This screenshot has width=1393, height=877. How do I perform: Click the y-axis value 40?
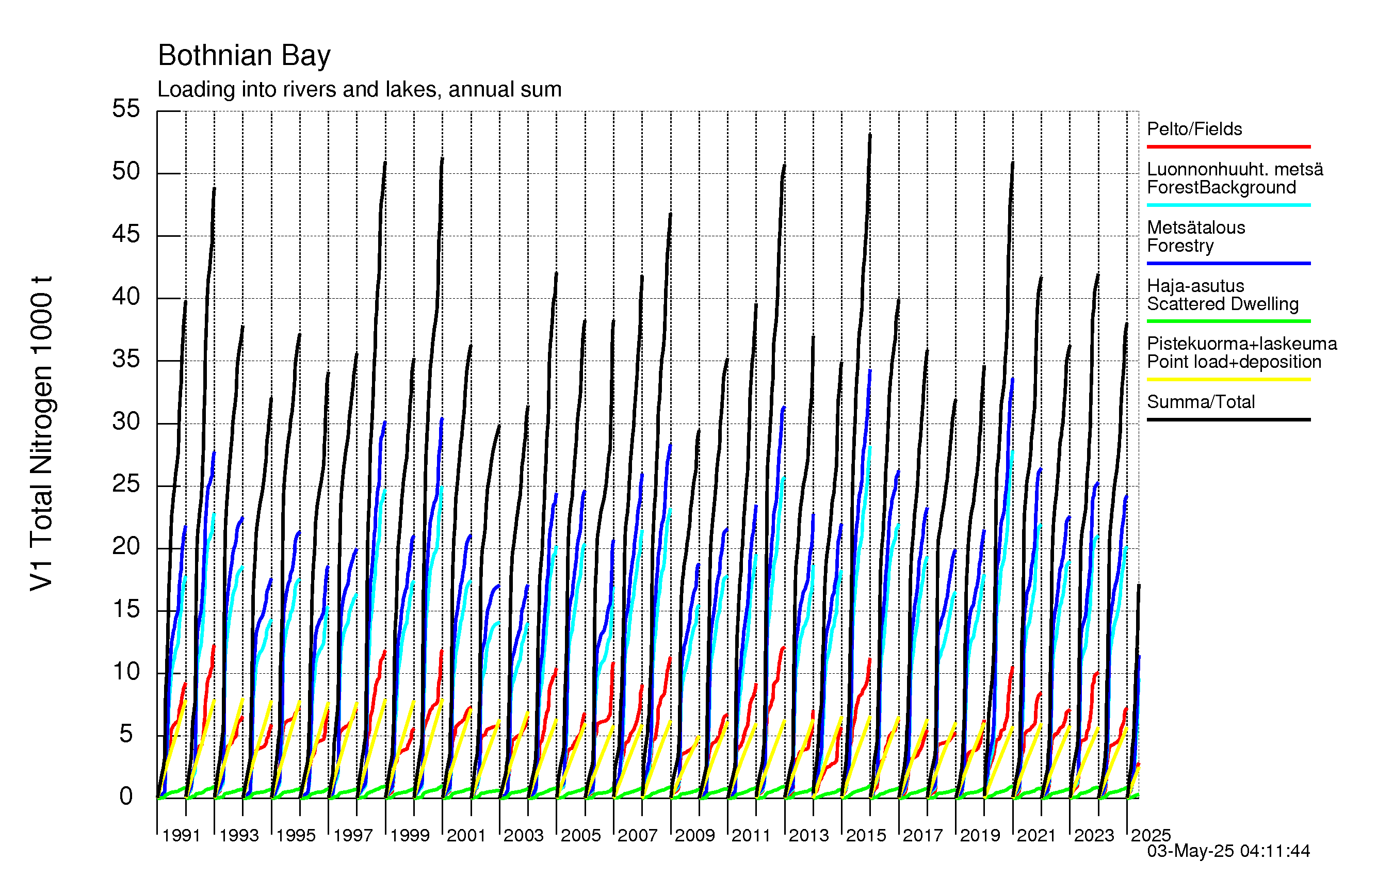point(126,296)
